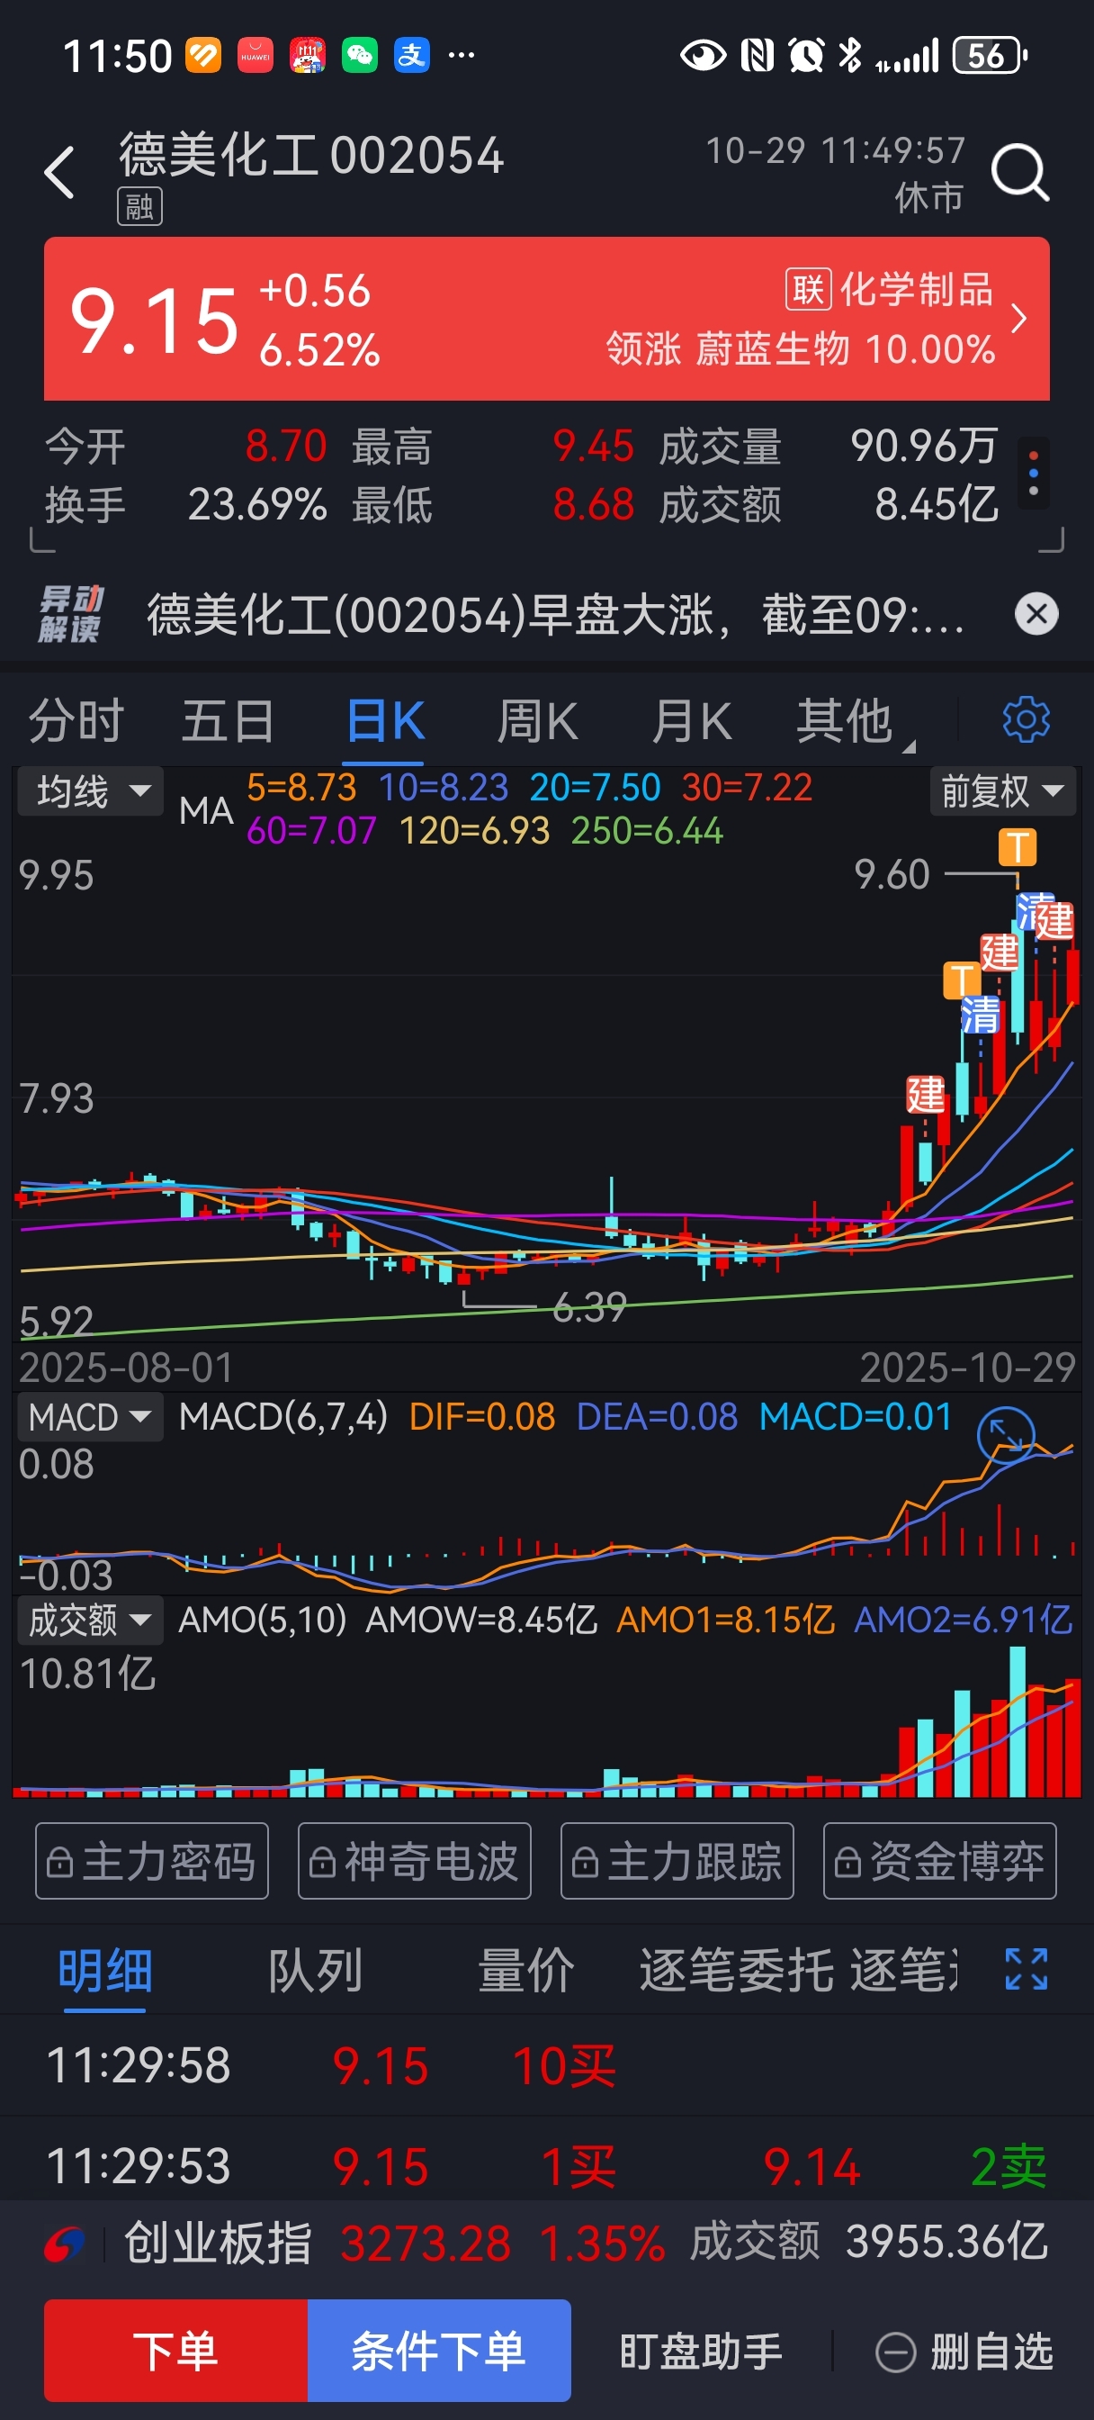
Task: Tap lock icon on 资金博弈
Action: (x=849, y=1861)
